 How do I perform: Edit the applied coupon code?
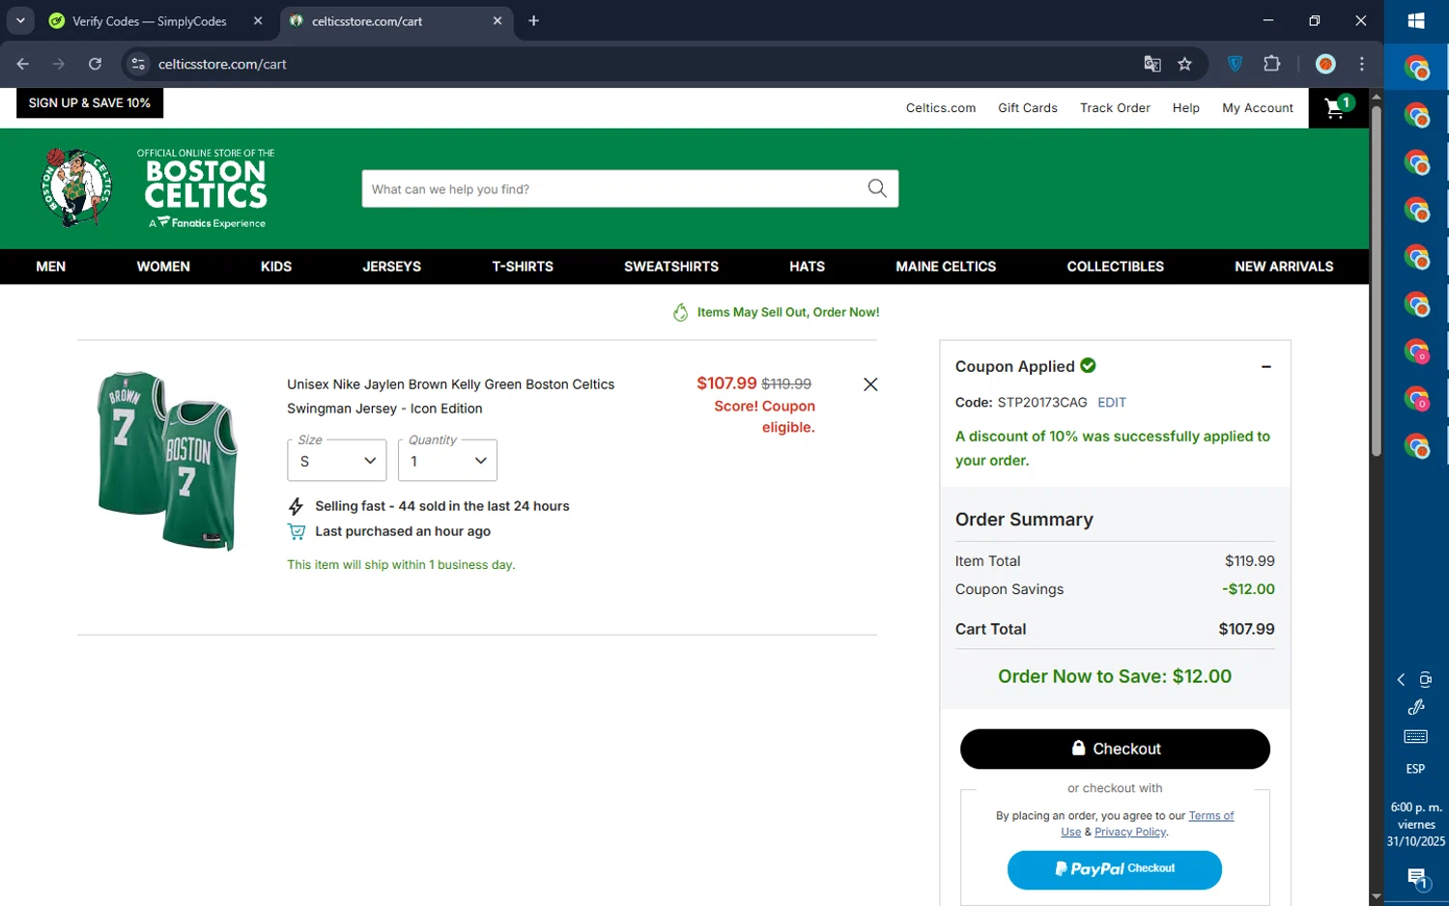click(x=1112, y=403)
